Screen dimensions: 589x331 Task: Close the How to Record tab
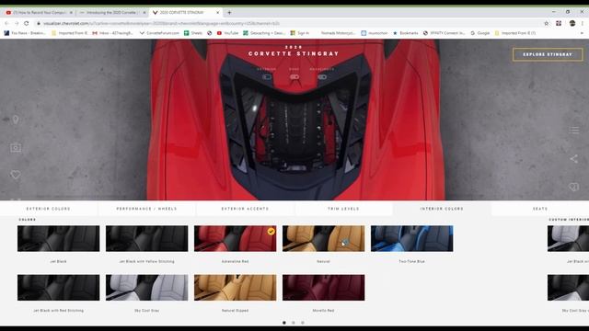(x=71, y=12)
